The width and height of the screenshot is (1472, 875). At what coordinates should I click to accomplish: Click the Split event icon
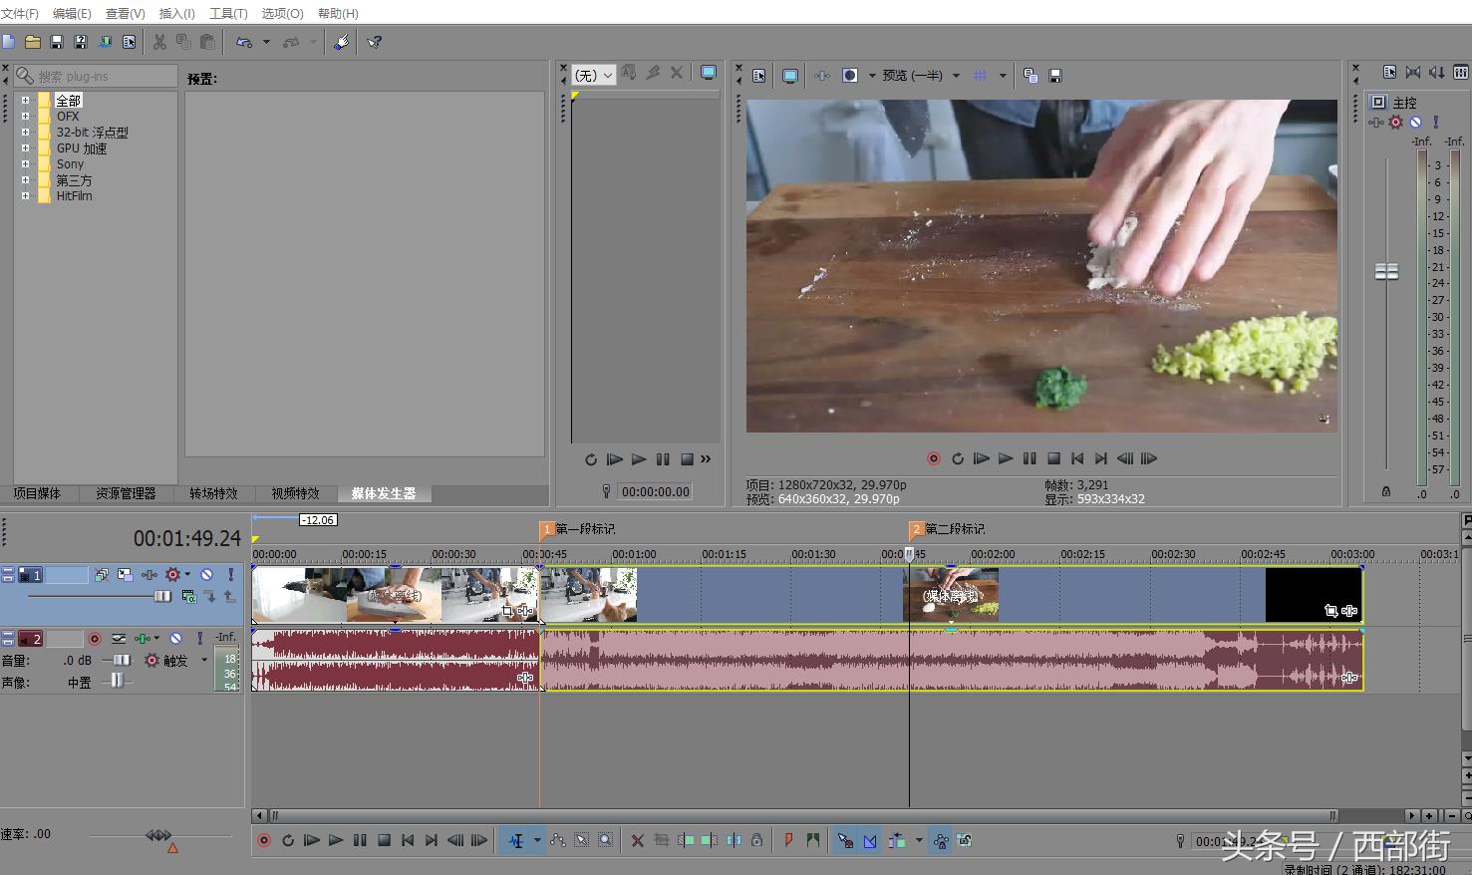coord(734,841)
